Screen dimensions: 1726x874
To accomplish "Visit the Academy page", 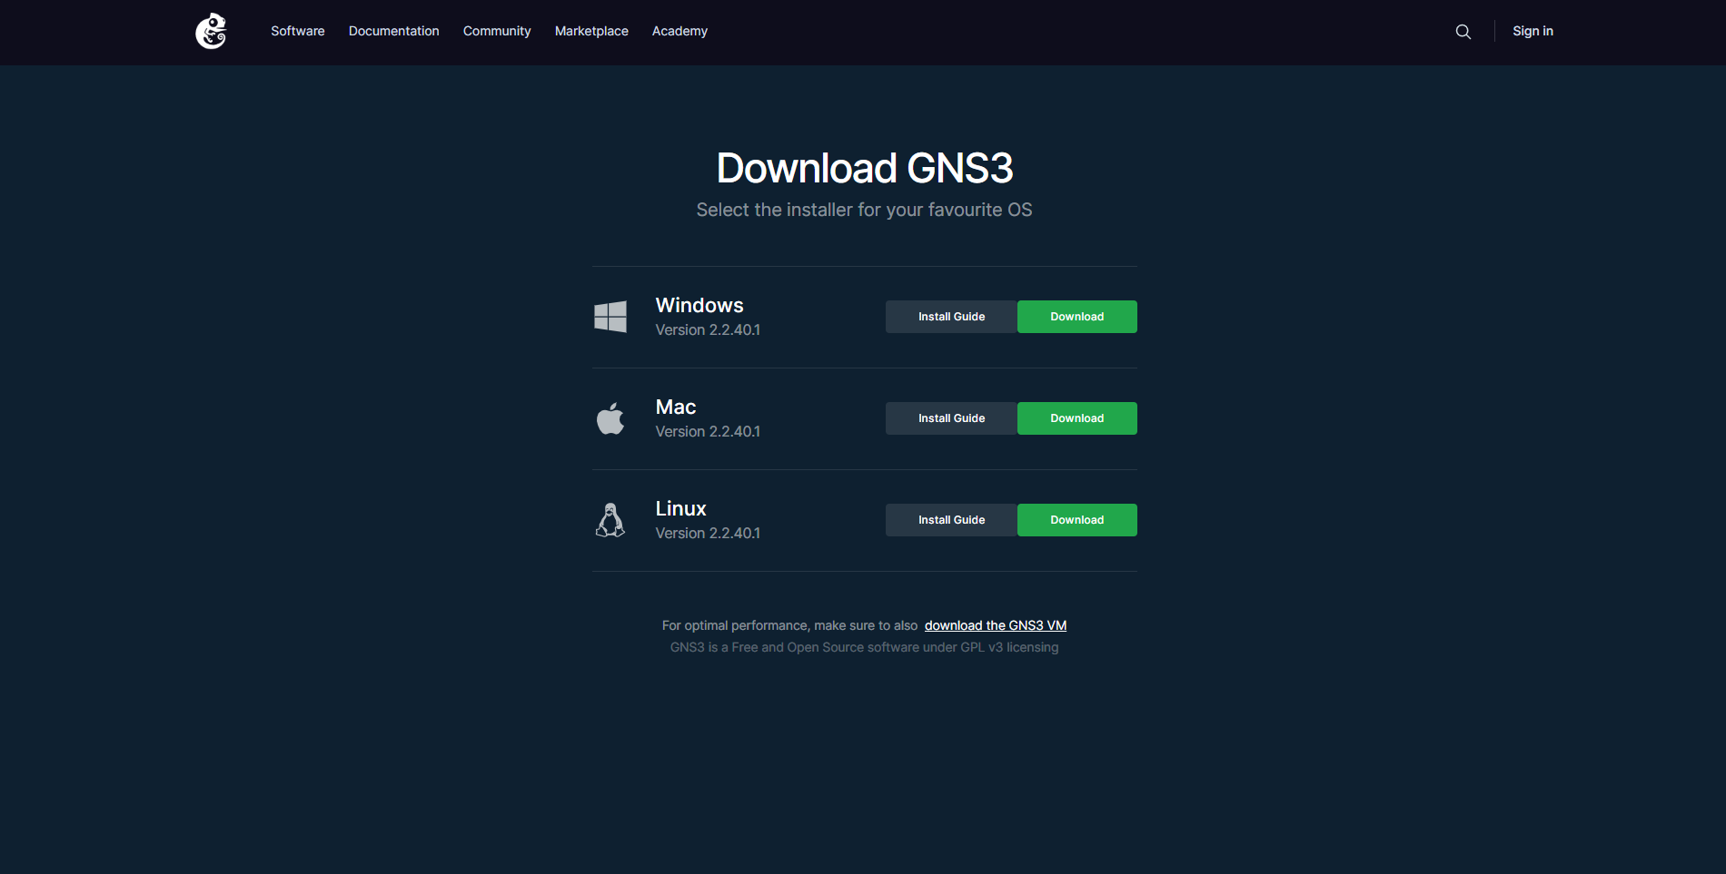I will [x=679, y=31].
